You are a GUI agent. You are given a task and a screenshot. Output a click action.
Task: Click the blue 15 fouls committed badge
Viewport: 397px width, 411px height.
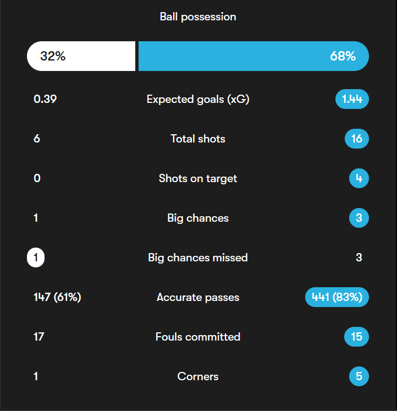click(x=357, y=337)
